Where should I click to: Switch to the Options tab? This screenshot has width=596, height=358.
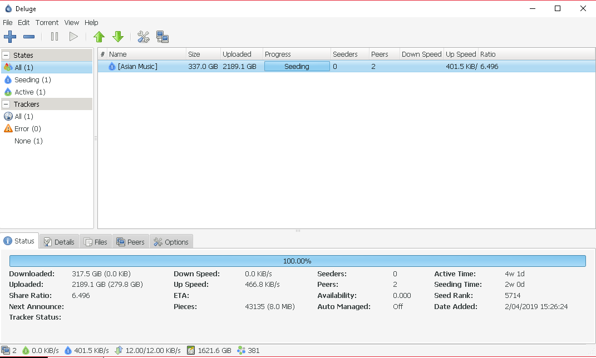pyautogui.click(x=171, y=242)
